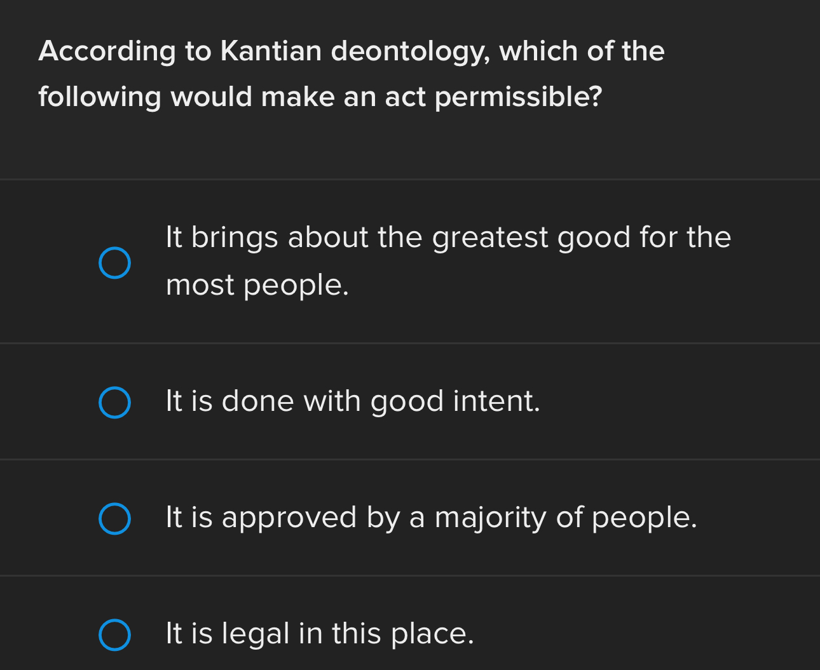
Task: Choose the answer about greatest good for most people
Action: 448,260
